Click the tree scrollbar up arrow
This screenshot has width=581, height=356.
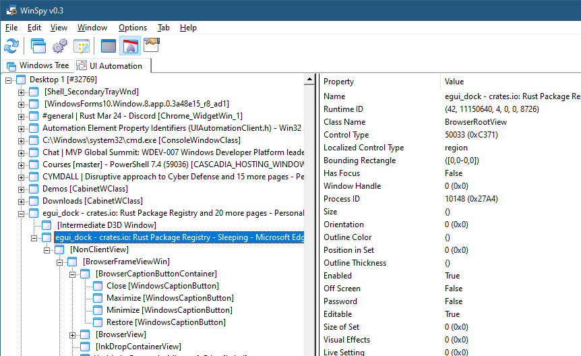(309, 79)
